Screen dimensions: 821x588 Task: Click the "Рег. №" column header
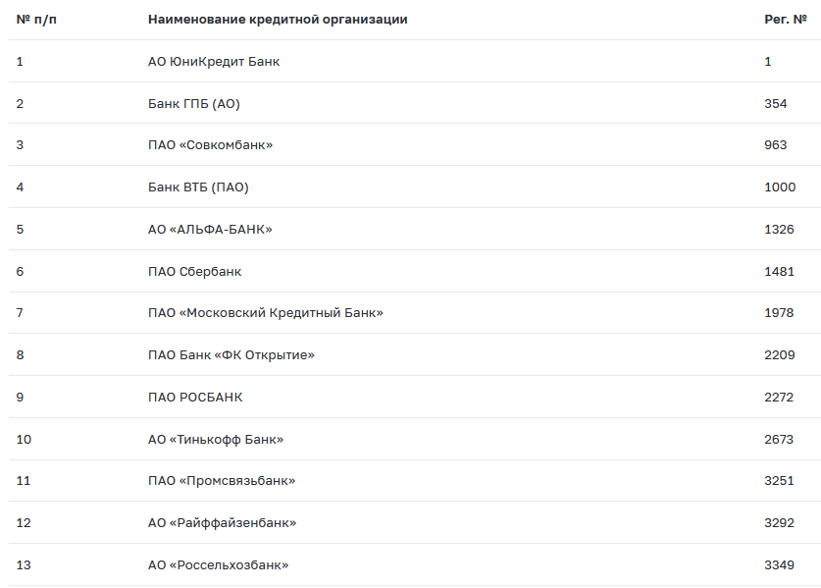(785, 20)
